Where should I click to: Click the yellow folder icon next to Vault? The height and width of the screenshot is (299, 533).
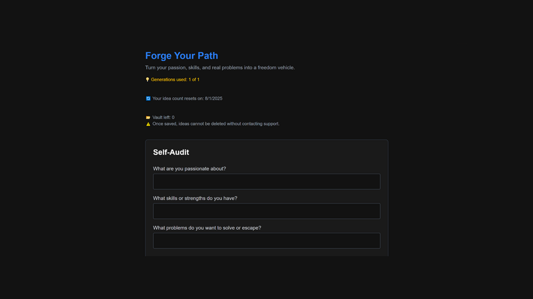(x=148, y=117)
